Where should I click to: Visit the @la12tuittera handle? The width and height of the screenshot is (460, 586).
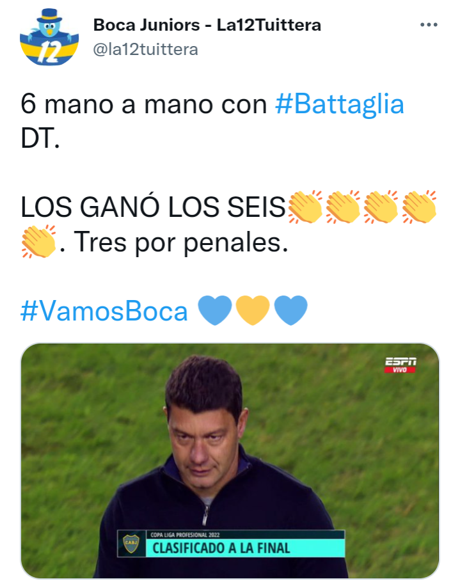click(145, 49)
